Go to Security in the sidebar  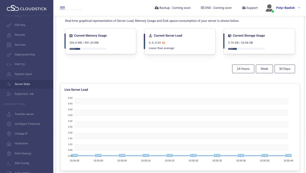[x=20, y=35]
